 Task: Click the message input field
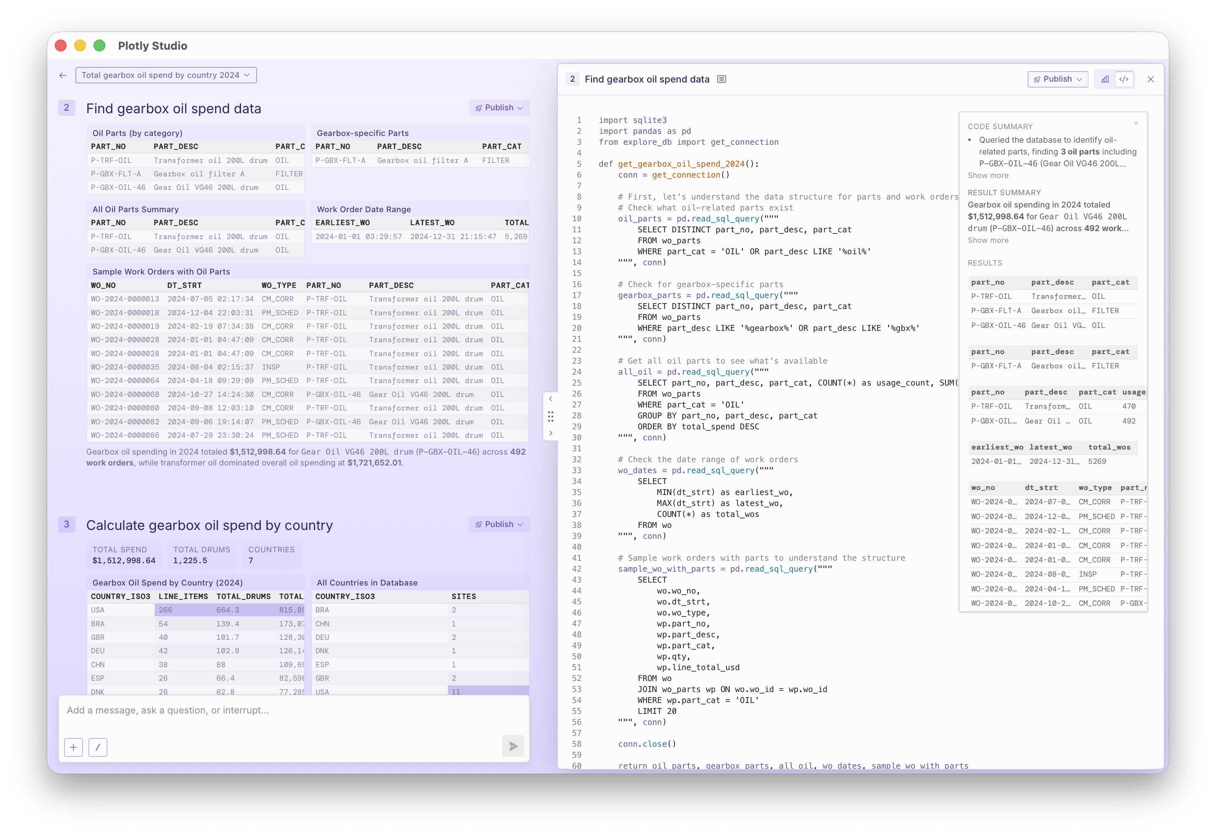point(294,710)
